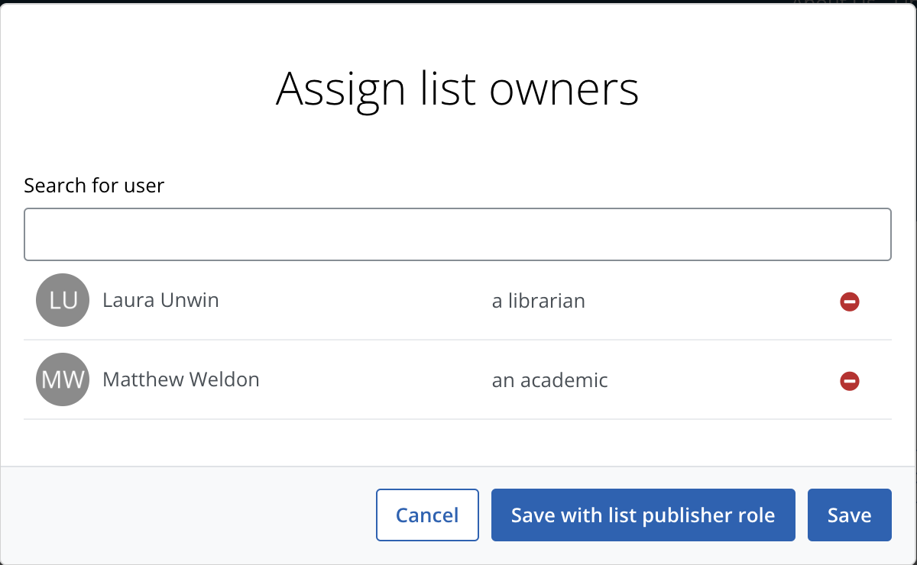The image size is (917, 565).
Task: Click the letters LU in the avatar
Action: 63,301
